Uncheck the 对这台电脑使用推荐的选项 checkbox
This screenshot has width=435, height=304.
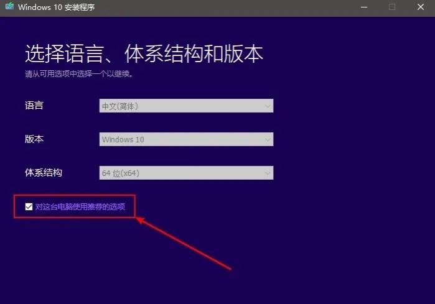pos(29,207)
